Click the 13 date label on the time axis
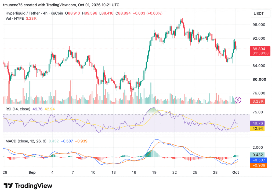Screen dimensions: 275x195 [114, 172]
